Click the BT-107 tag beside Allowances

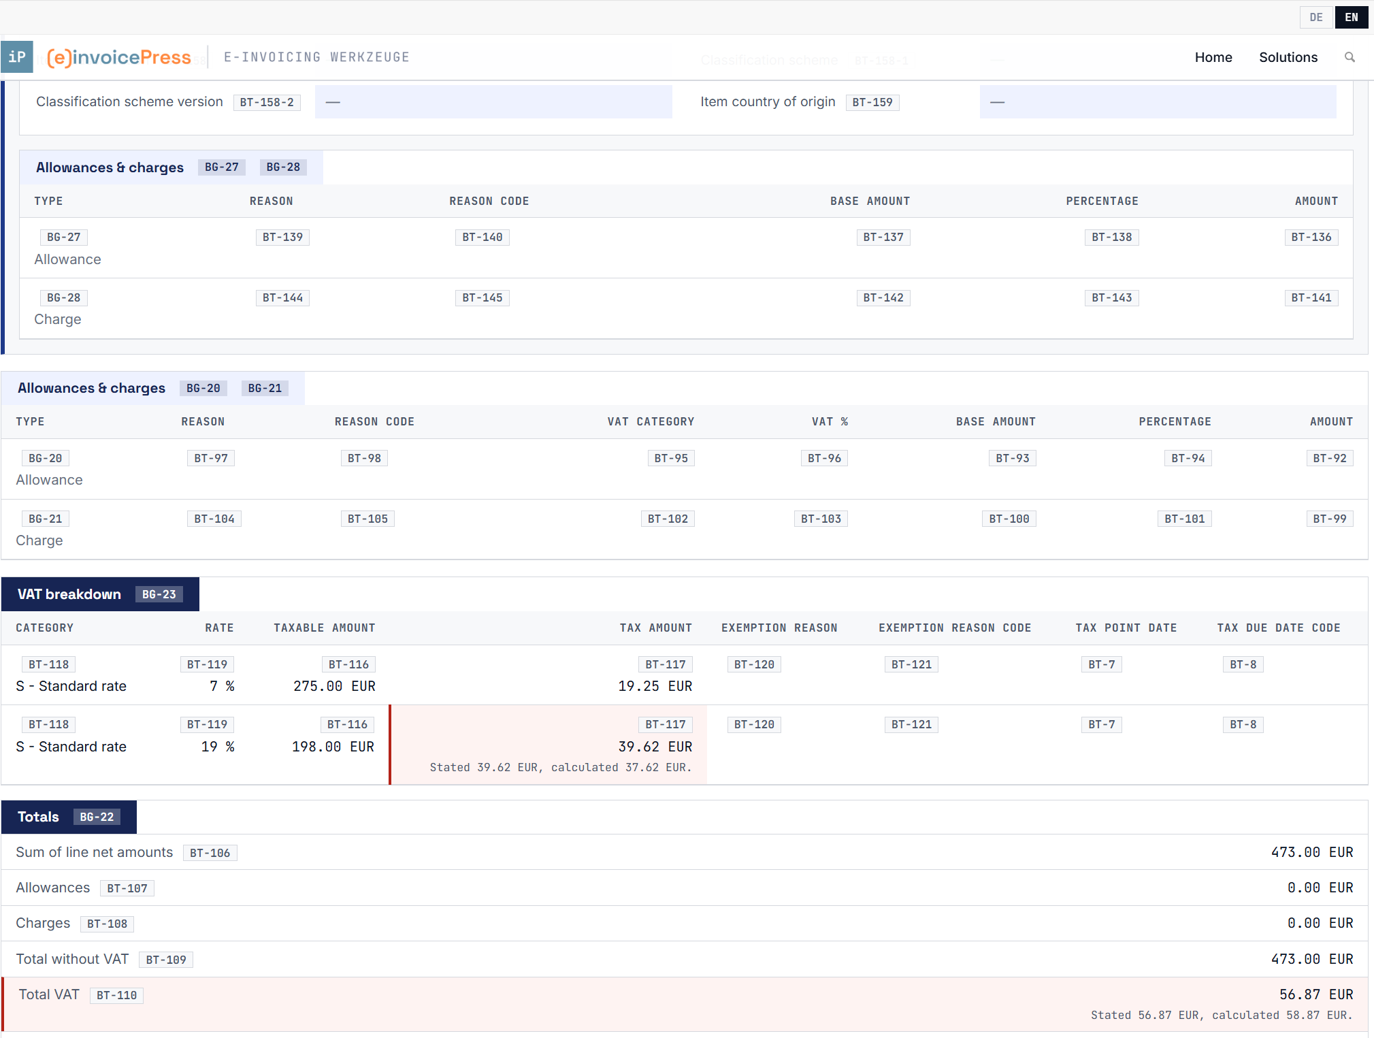point(127,888)
